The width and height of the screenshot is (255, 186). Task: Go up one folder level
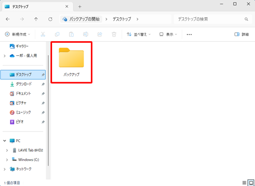(36, 19)
